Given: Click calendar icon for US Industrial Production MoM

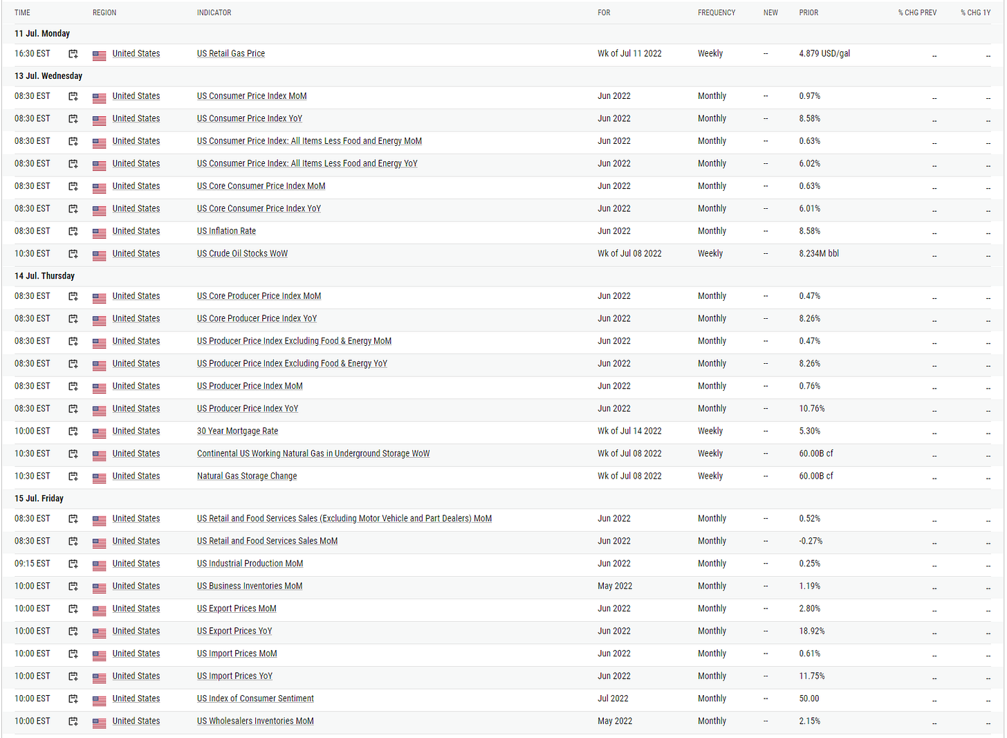Looking at the screenshot, I should [x=73, y=564].
